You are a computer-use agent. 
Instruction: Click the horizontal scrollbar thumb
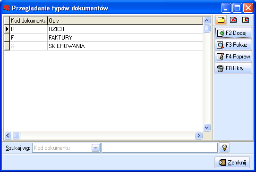[16, 135]
